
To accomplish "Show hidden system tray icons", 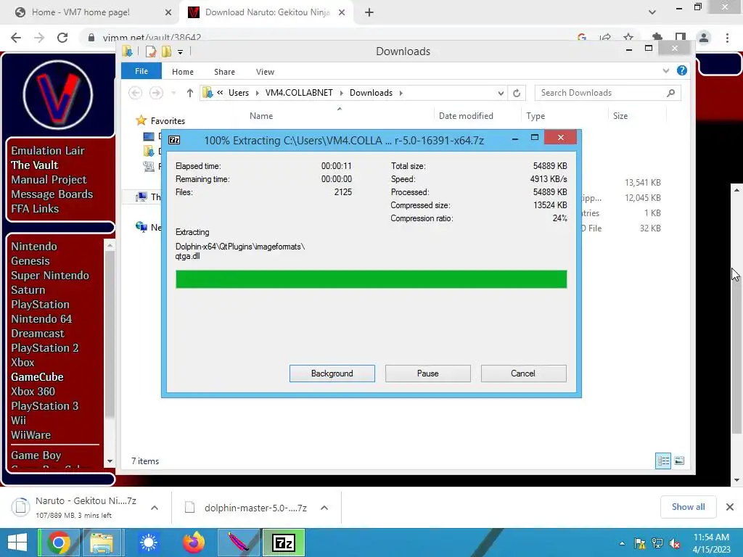I will point(622,543).
